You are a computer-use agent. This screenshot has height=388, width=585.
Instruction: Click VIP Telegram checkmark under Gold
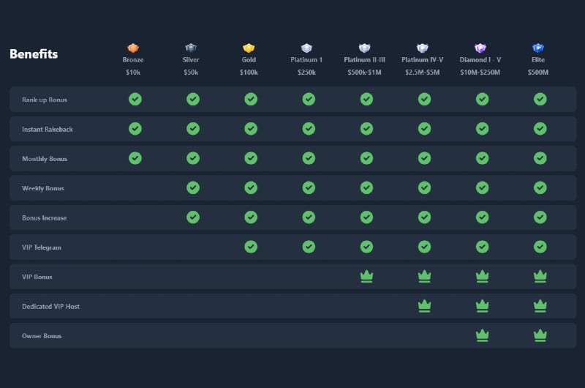[x=251, y=247]
